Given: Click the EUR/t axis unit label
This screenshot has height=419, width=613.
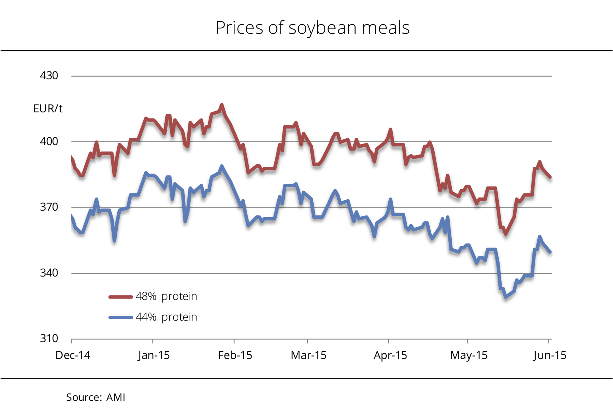Looking at the screenshot, I should [x=48, y=109].
